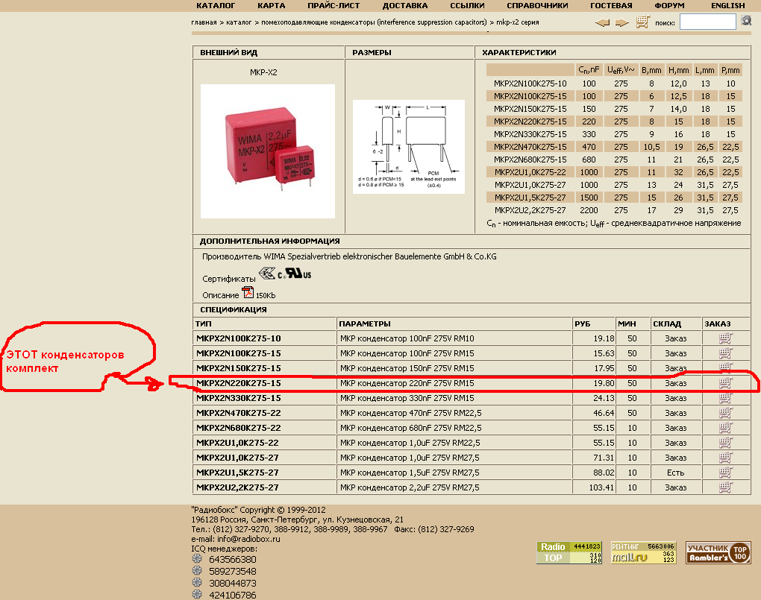The image size is (761, 600).
Task: Click the ICQ icon for 308044873
Action: point(197,582)
